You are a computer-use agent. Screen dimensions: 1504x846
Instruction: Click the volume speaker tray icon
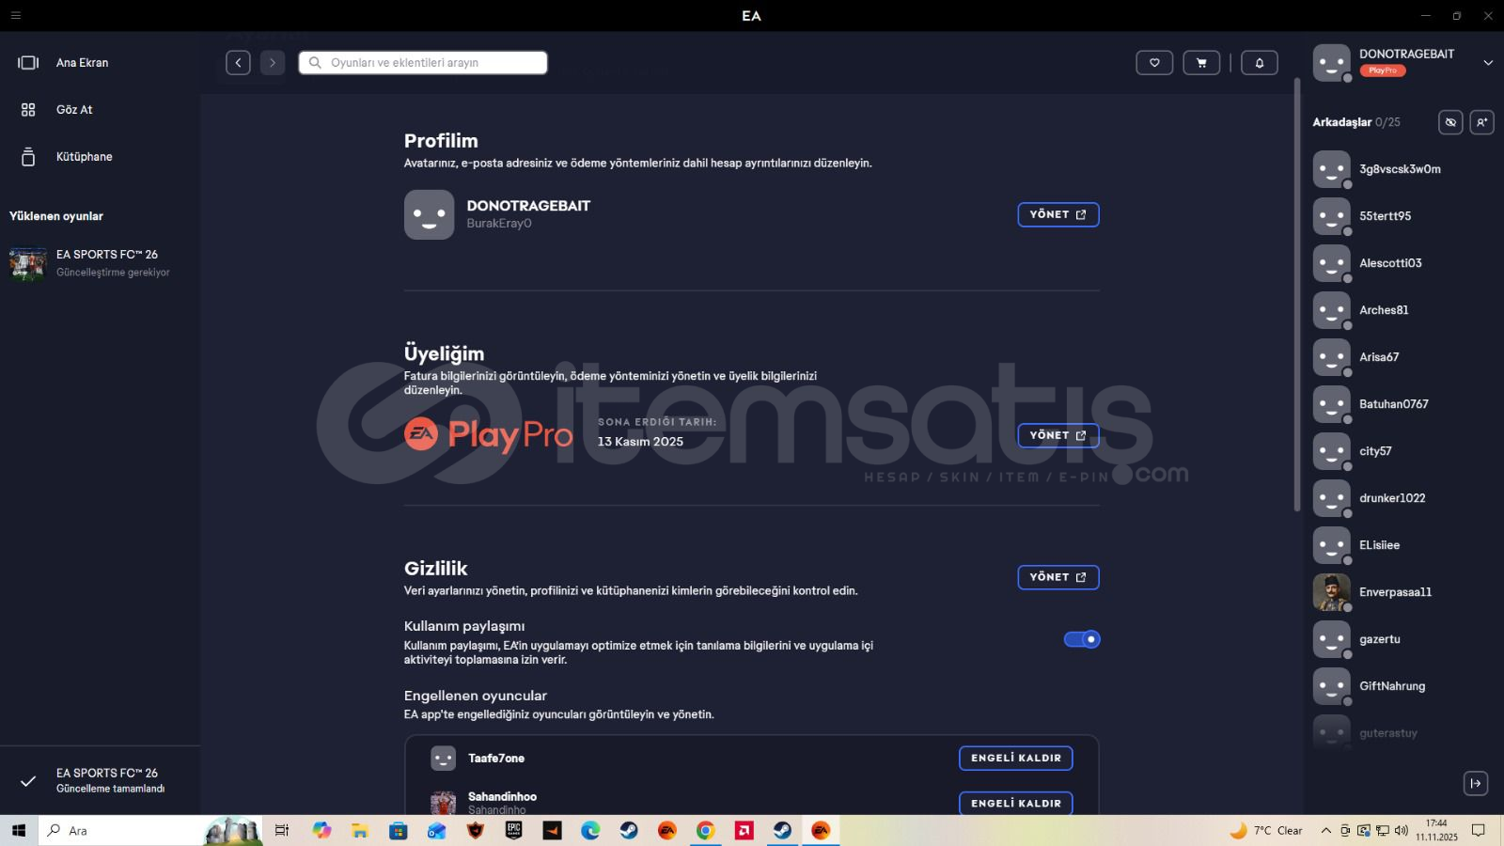(x=1402, y=831)
